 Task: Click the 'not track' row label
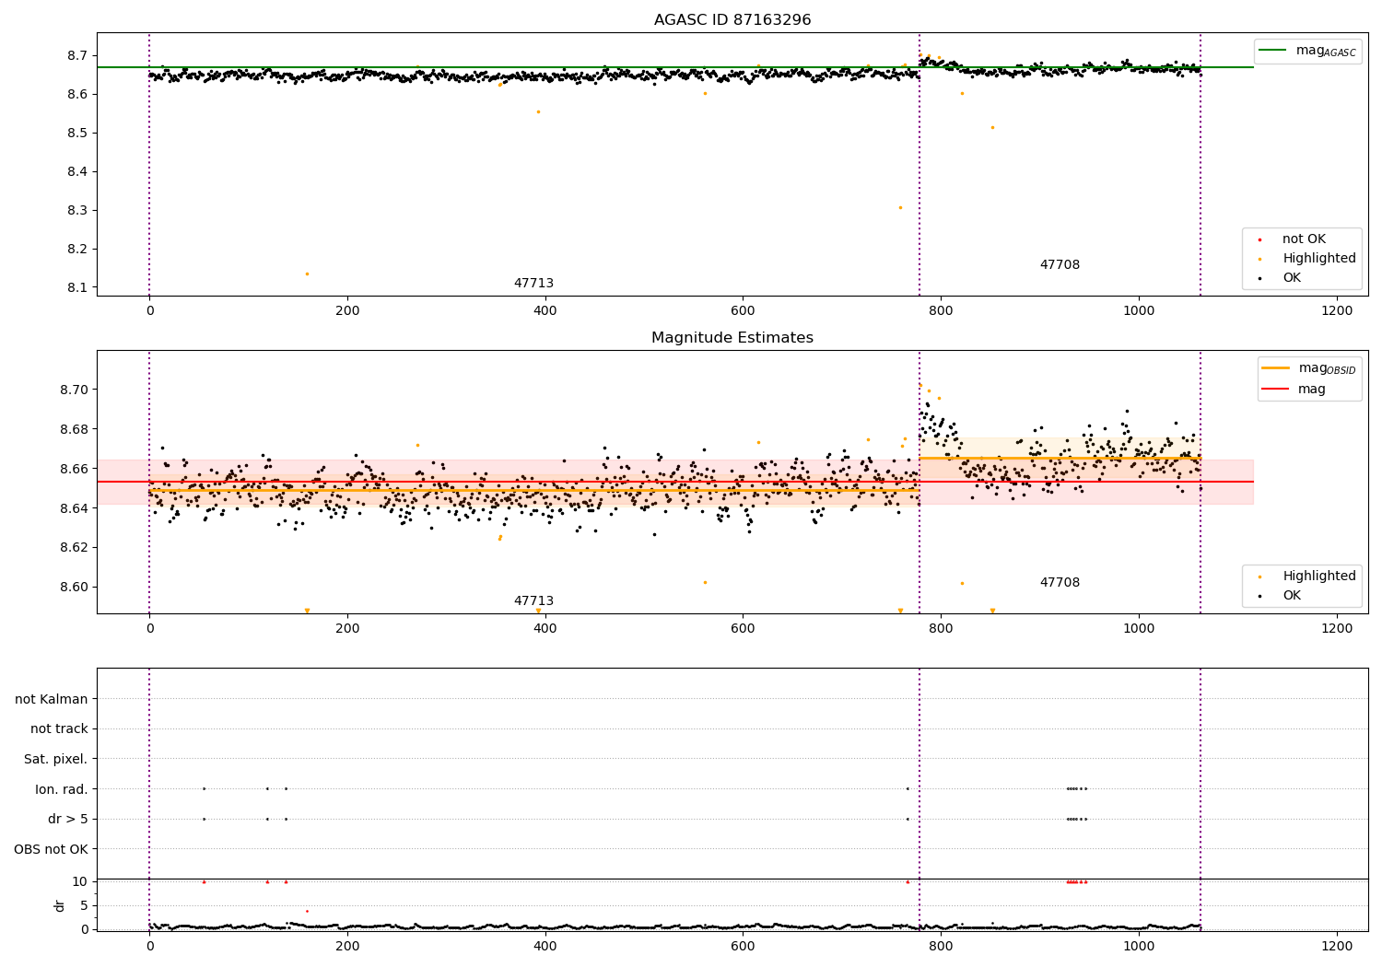[59, 729]
